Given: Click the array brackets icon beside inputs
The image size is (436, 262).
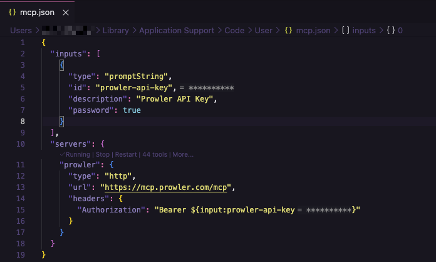Looking at the screenshot, I should point(345,30).
